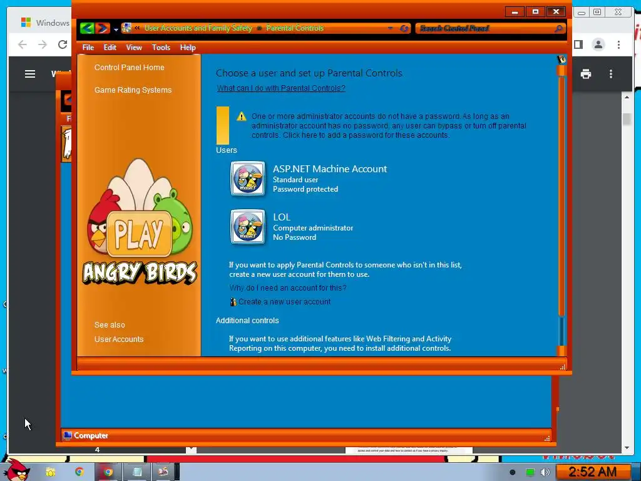
Task: Open User Accounts and Family Safety breadcrumb
Action: point(198,28)
